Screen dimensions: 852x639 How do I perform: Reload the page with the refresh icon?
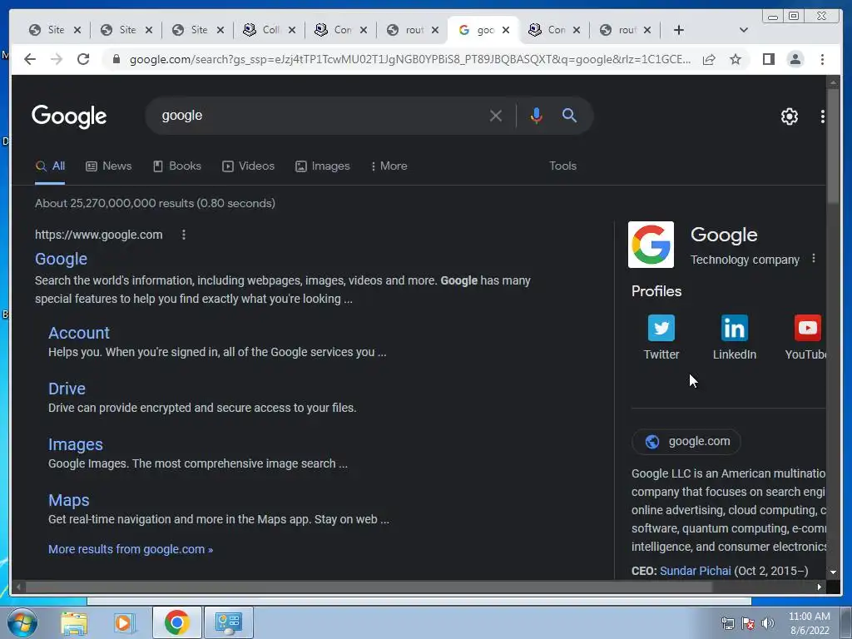click(83, 59)
